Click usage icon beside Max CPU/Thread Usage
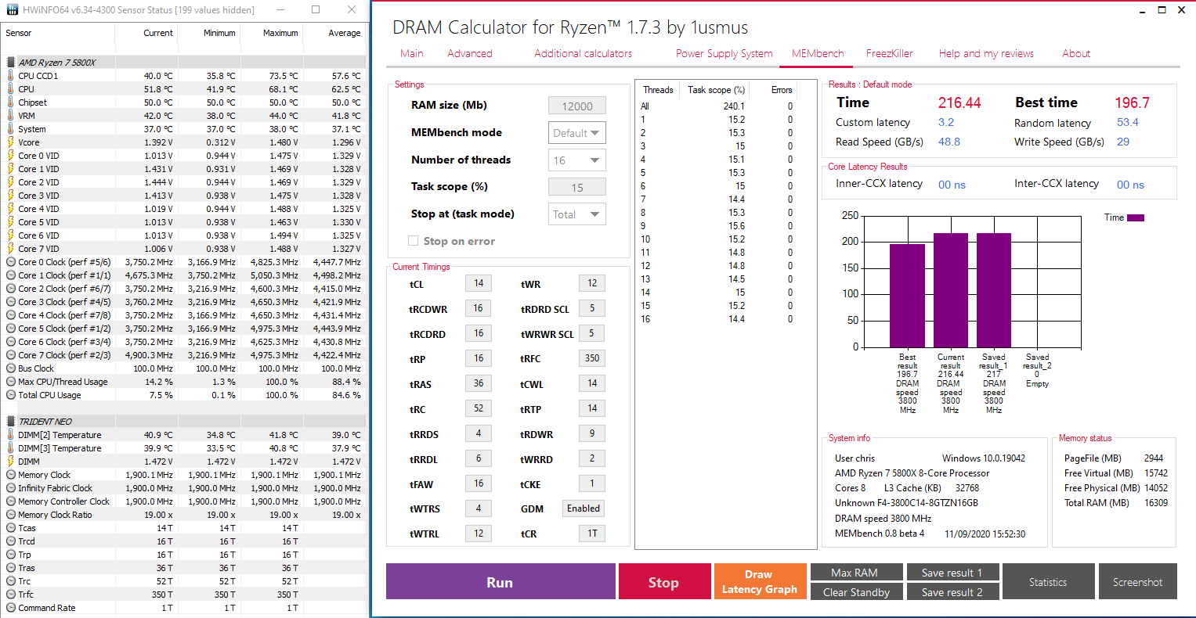 pos(11,382)
